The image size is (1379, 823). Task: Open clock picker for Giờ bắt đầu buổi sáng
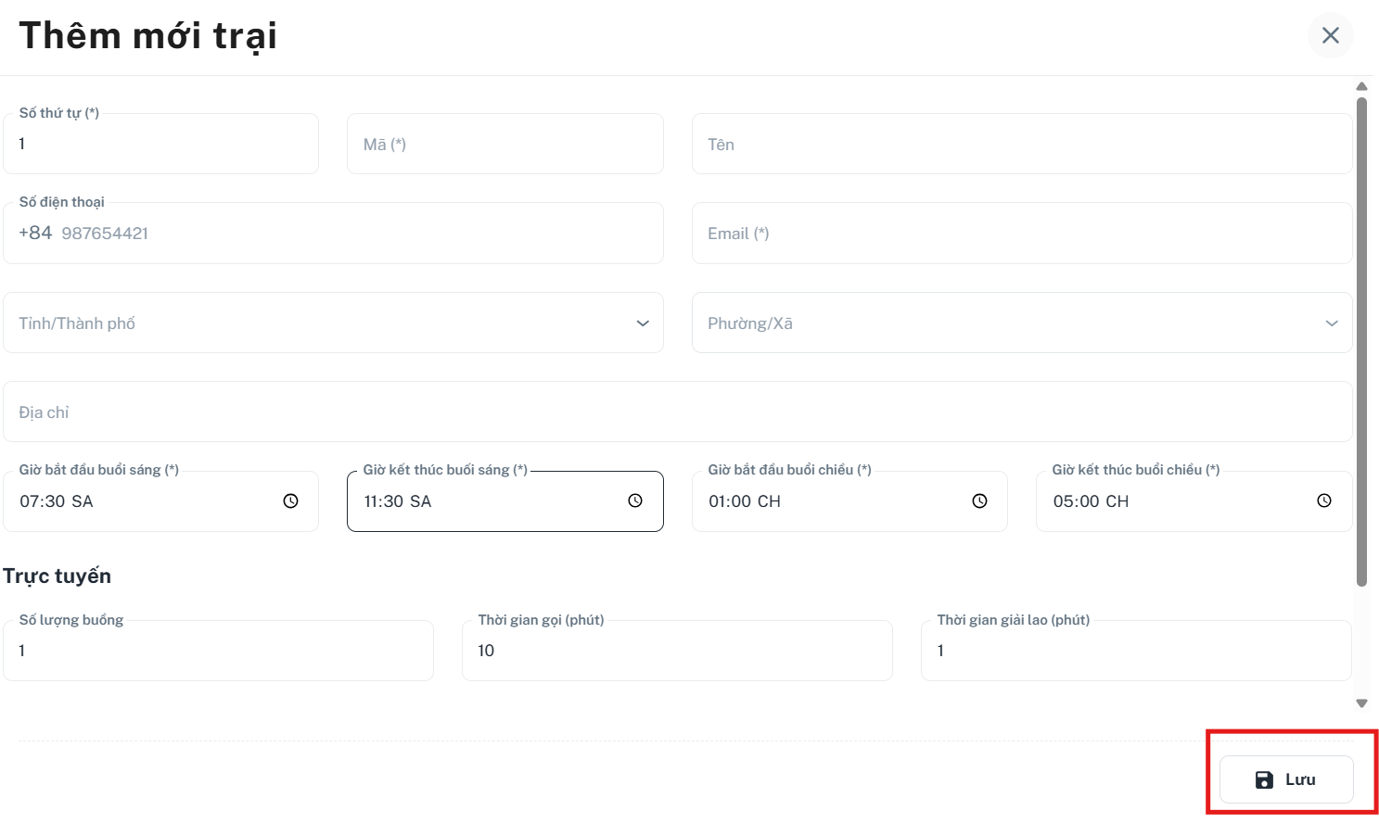click(290, 501)
